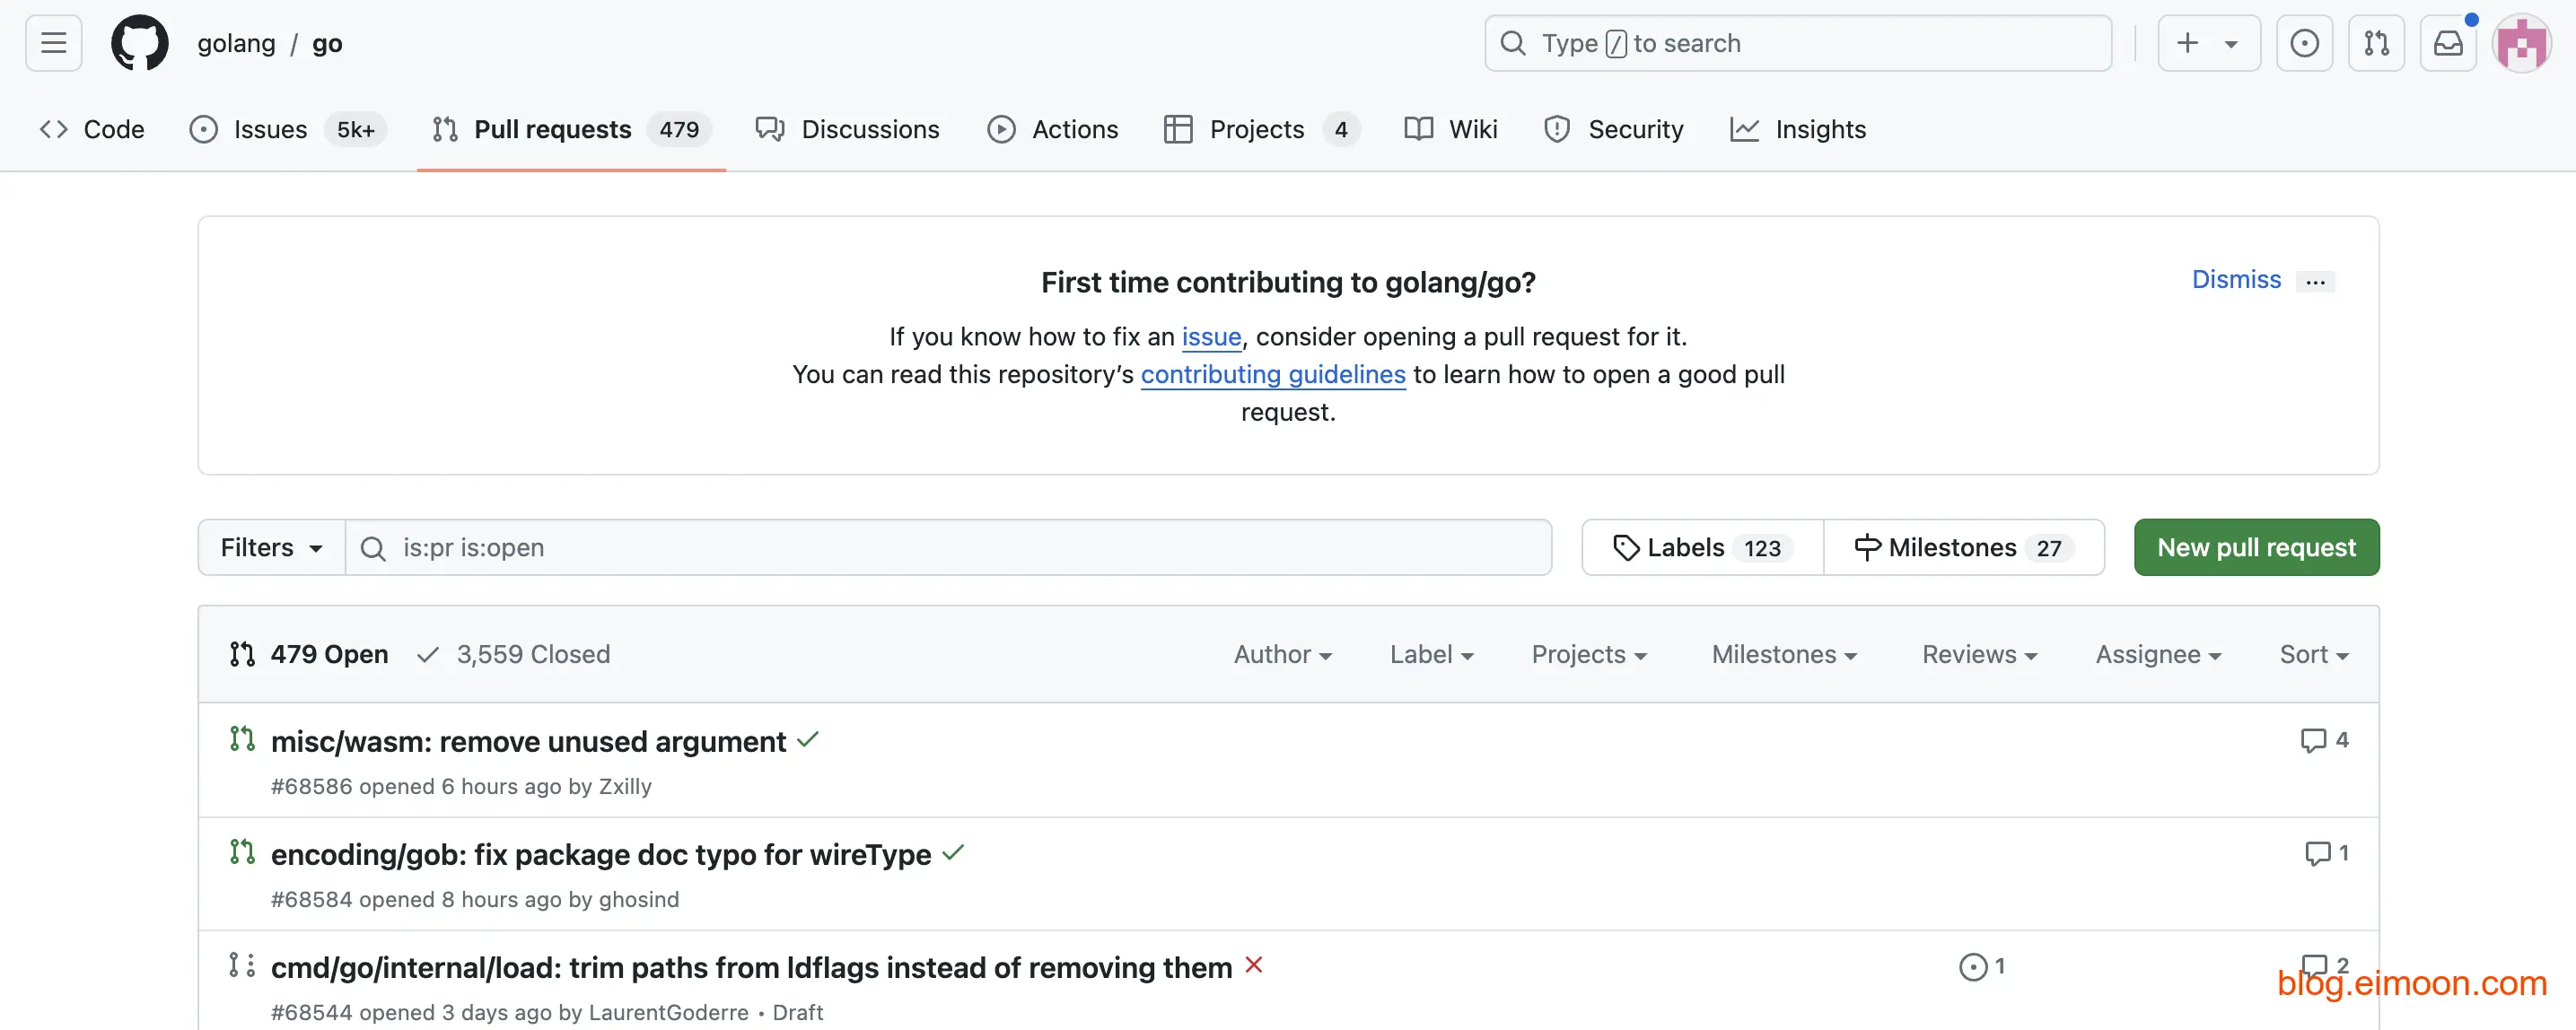This screenshot has height=1030, width=2576.
Task: Open the notifications inbox icon
Action: tap(2447, 43)
